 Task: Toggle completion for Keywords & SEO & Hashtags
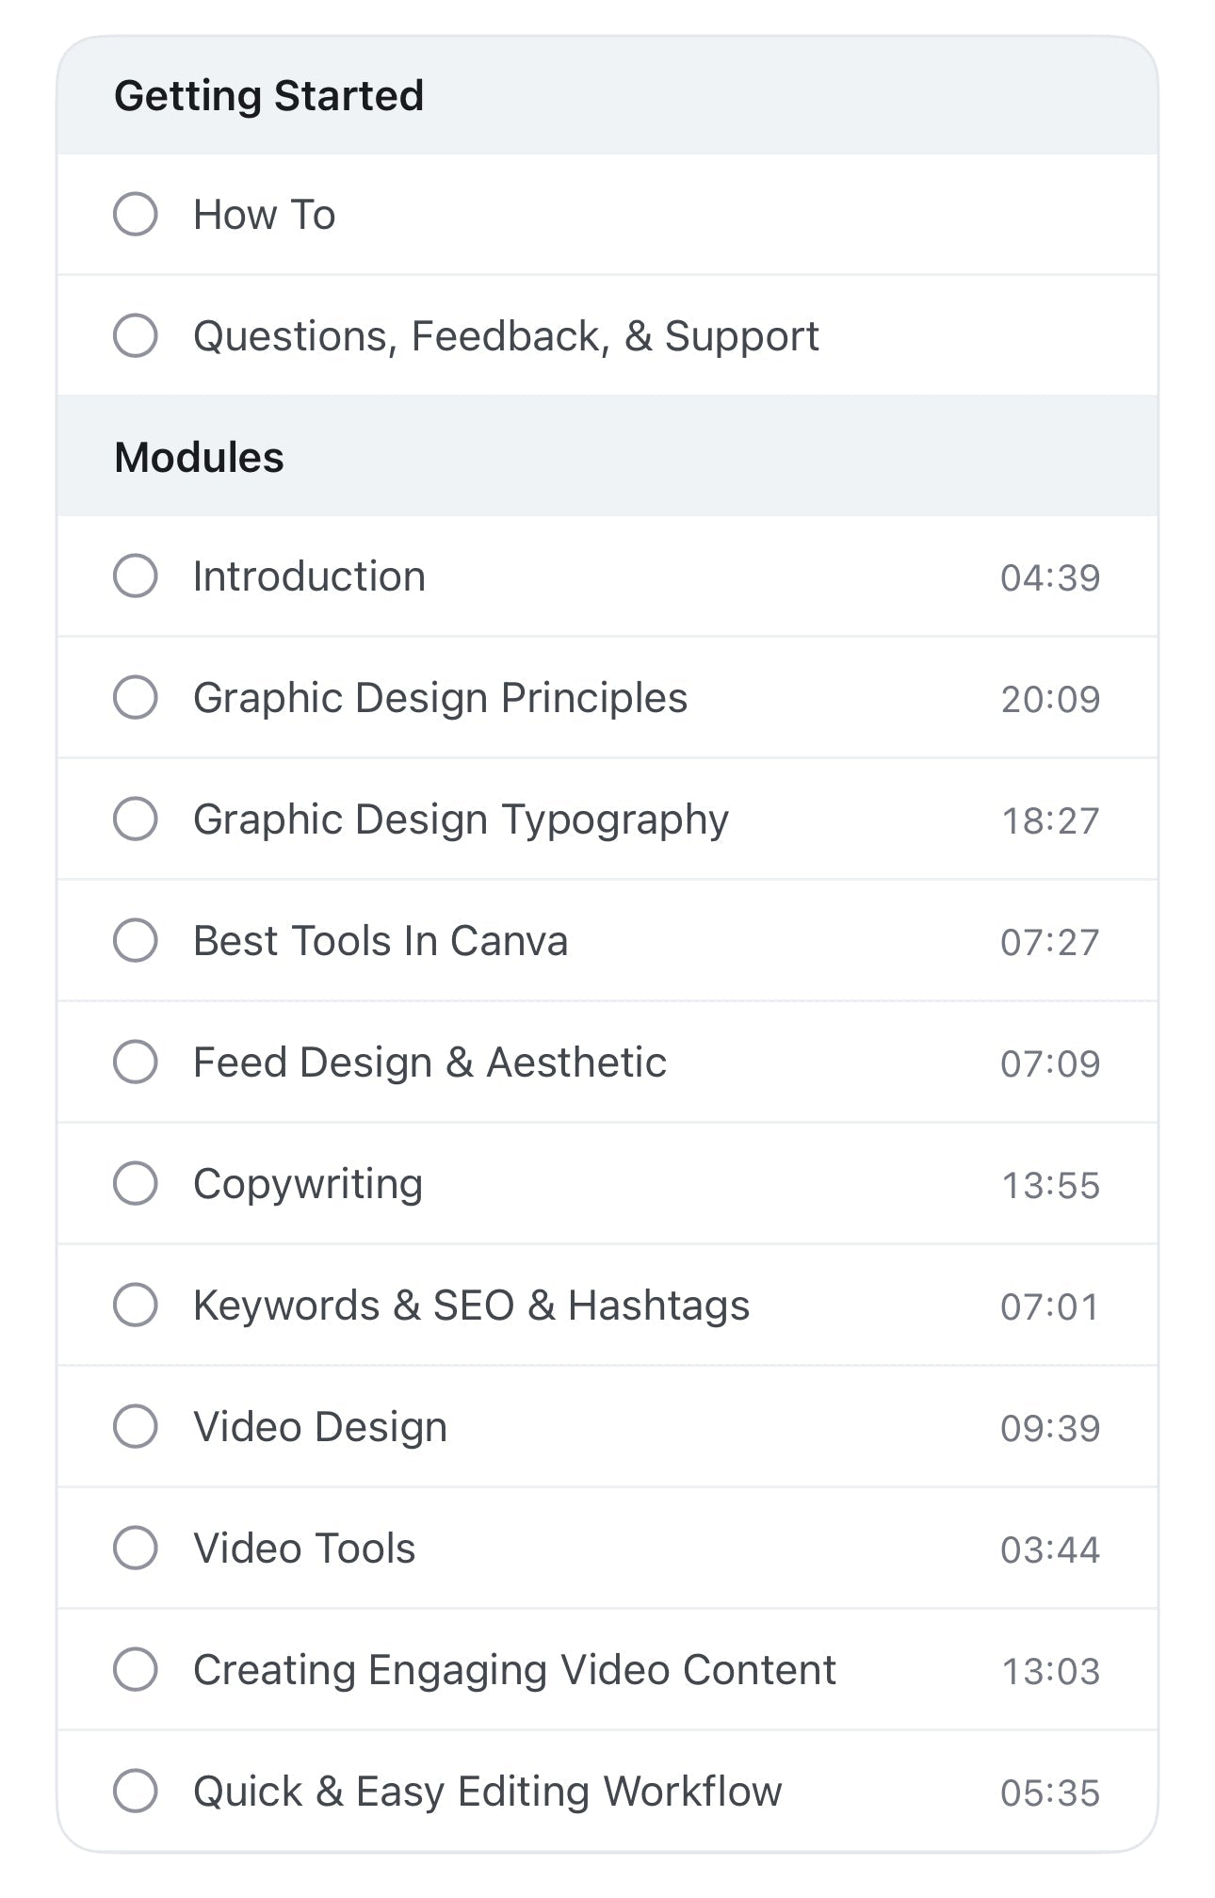point(137,1305)
